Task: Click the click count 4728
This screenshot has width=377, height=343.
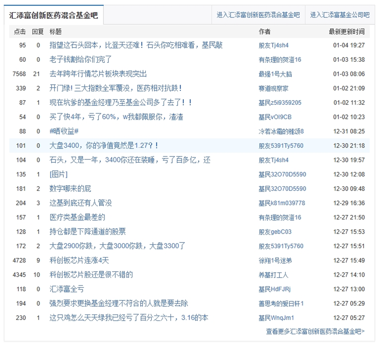Action: [19, 260]
